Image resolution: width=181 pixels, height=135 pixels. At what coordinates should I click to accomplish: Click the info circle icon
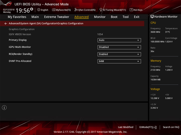pos(4,107)
